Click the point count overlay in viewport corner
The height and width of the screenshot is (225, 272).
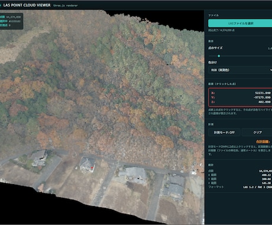pyautogui.click(x=11, y=21)
